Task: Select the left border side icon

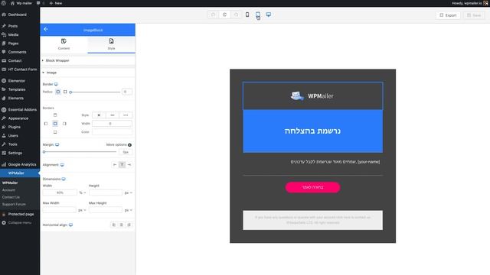Action: 46,124
